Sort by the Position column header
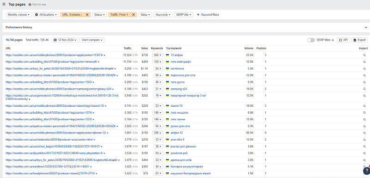The width and height of the screenshot is (370, 178). (x=261, y=49)
